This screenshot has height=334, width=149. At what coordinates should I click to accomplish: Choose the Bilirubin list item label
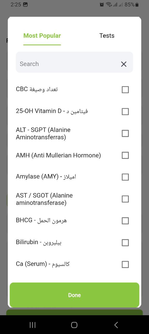click(x=39, y=242)
